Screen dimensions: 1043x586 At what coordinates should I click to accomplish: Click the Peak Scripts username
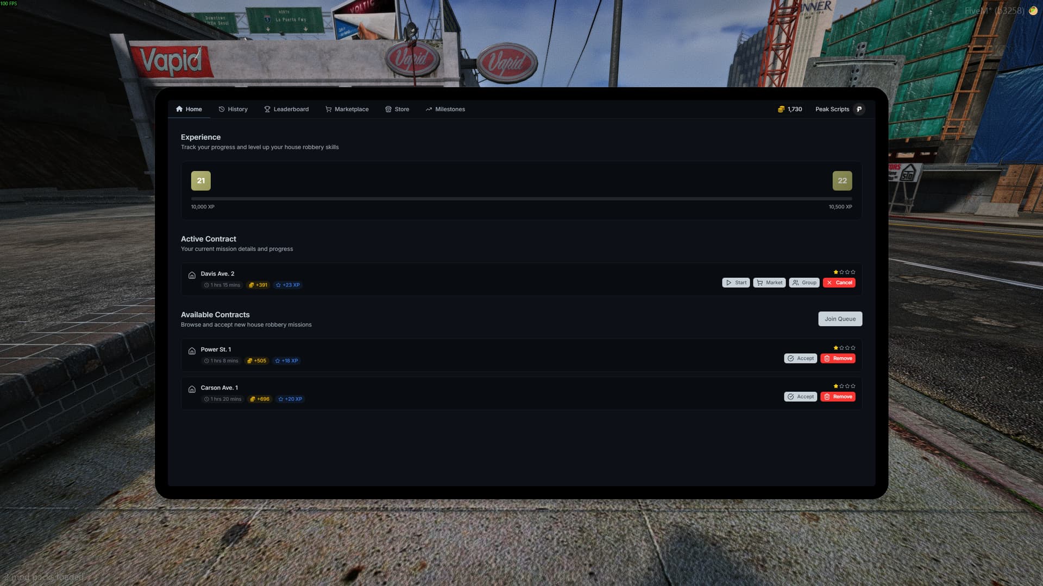tap(832, 109)
